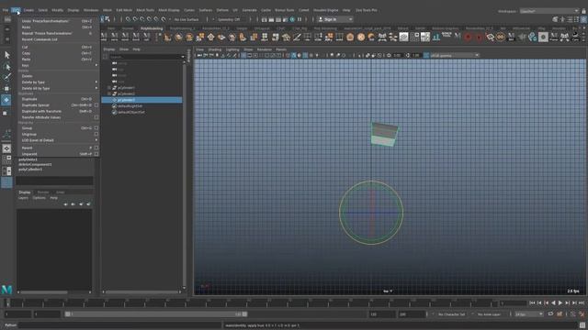Click the red record shelf icon
Viewport: 588px width, 330px height.
pos(468,37)
